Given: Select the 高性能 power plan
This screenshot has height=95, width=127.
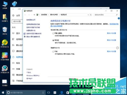Looking at the screenshot, I should click(x=53, y=40).
